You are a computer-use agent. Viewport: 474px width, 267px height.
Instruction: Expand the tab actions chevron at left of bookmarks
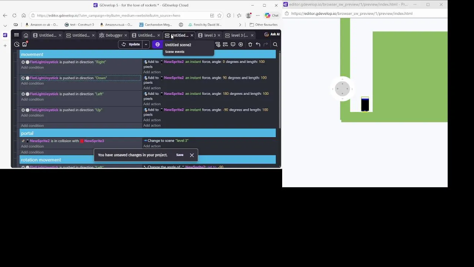(x=5, y=25)
